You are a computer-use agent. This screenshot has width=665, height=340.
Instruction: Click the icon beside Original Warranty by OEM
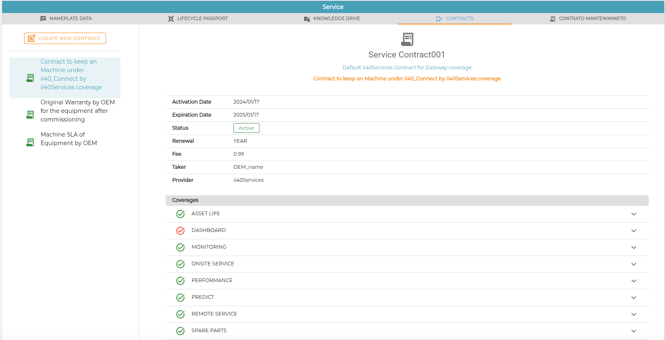pos(30,115)
